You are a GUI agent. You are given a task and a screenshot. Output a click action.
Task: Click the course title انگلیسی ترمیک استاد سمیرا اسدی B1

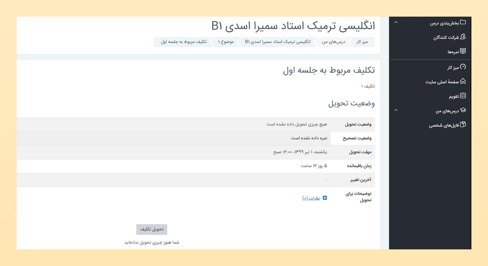tap(293, 26)
